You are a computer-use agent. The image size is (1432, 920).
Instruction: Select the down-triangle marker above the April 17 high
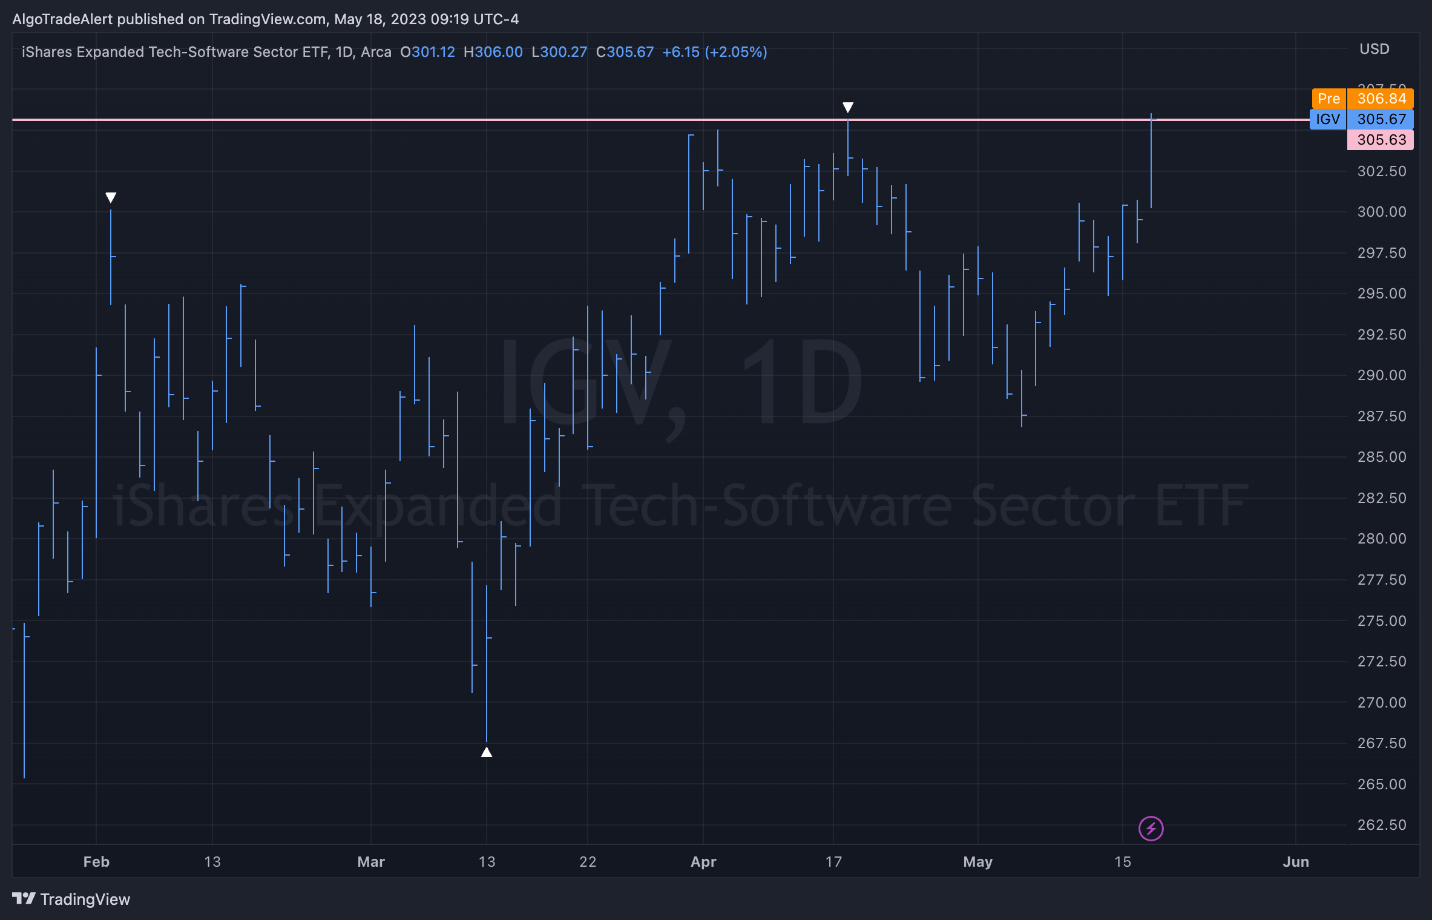click(848, 107)
